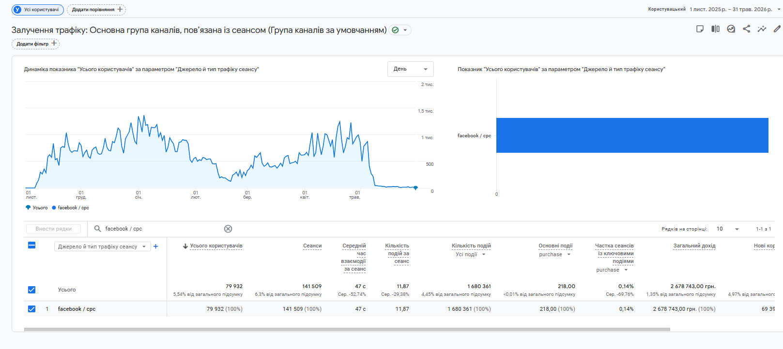Click the 79 932 total users value
The image size is (783, 349).
coord(234,286)
